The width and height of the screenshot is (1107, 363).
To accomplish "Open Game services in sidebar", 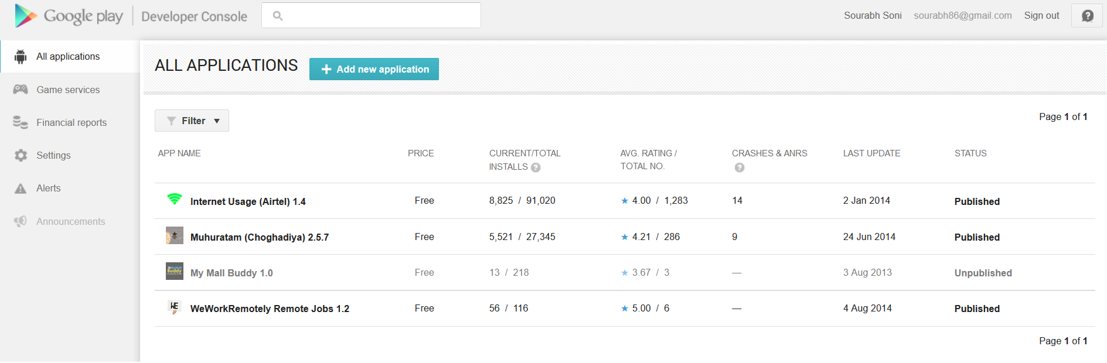I will pos(68,90).
